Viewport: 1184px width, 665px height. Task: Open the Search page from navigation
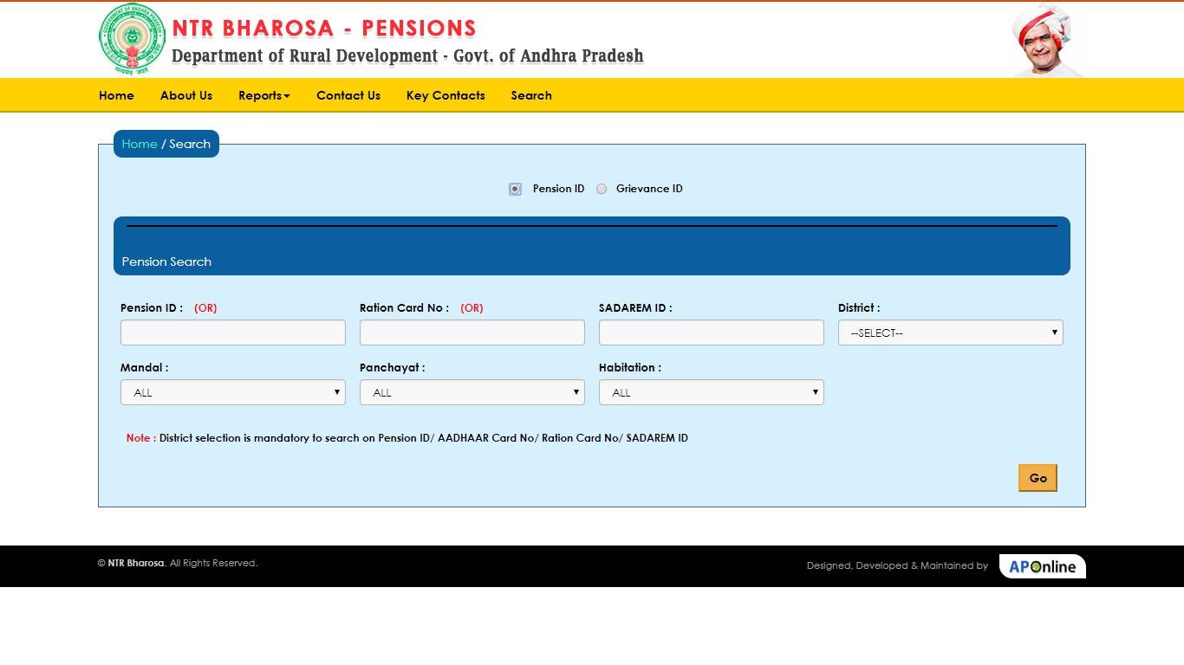[x=531, y=95]
